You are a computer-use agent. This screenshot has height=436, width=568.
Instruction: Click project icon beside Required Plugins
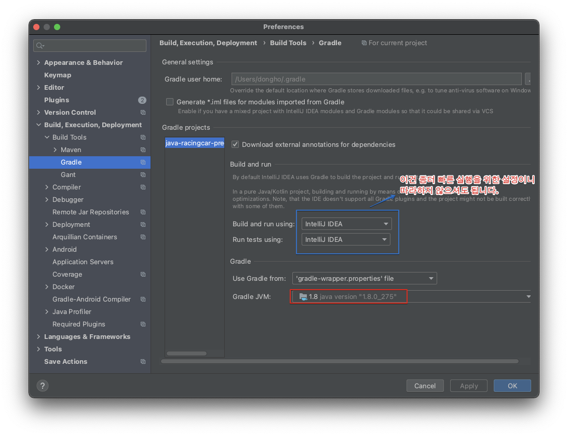[143, 324]
